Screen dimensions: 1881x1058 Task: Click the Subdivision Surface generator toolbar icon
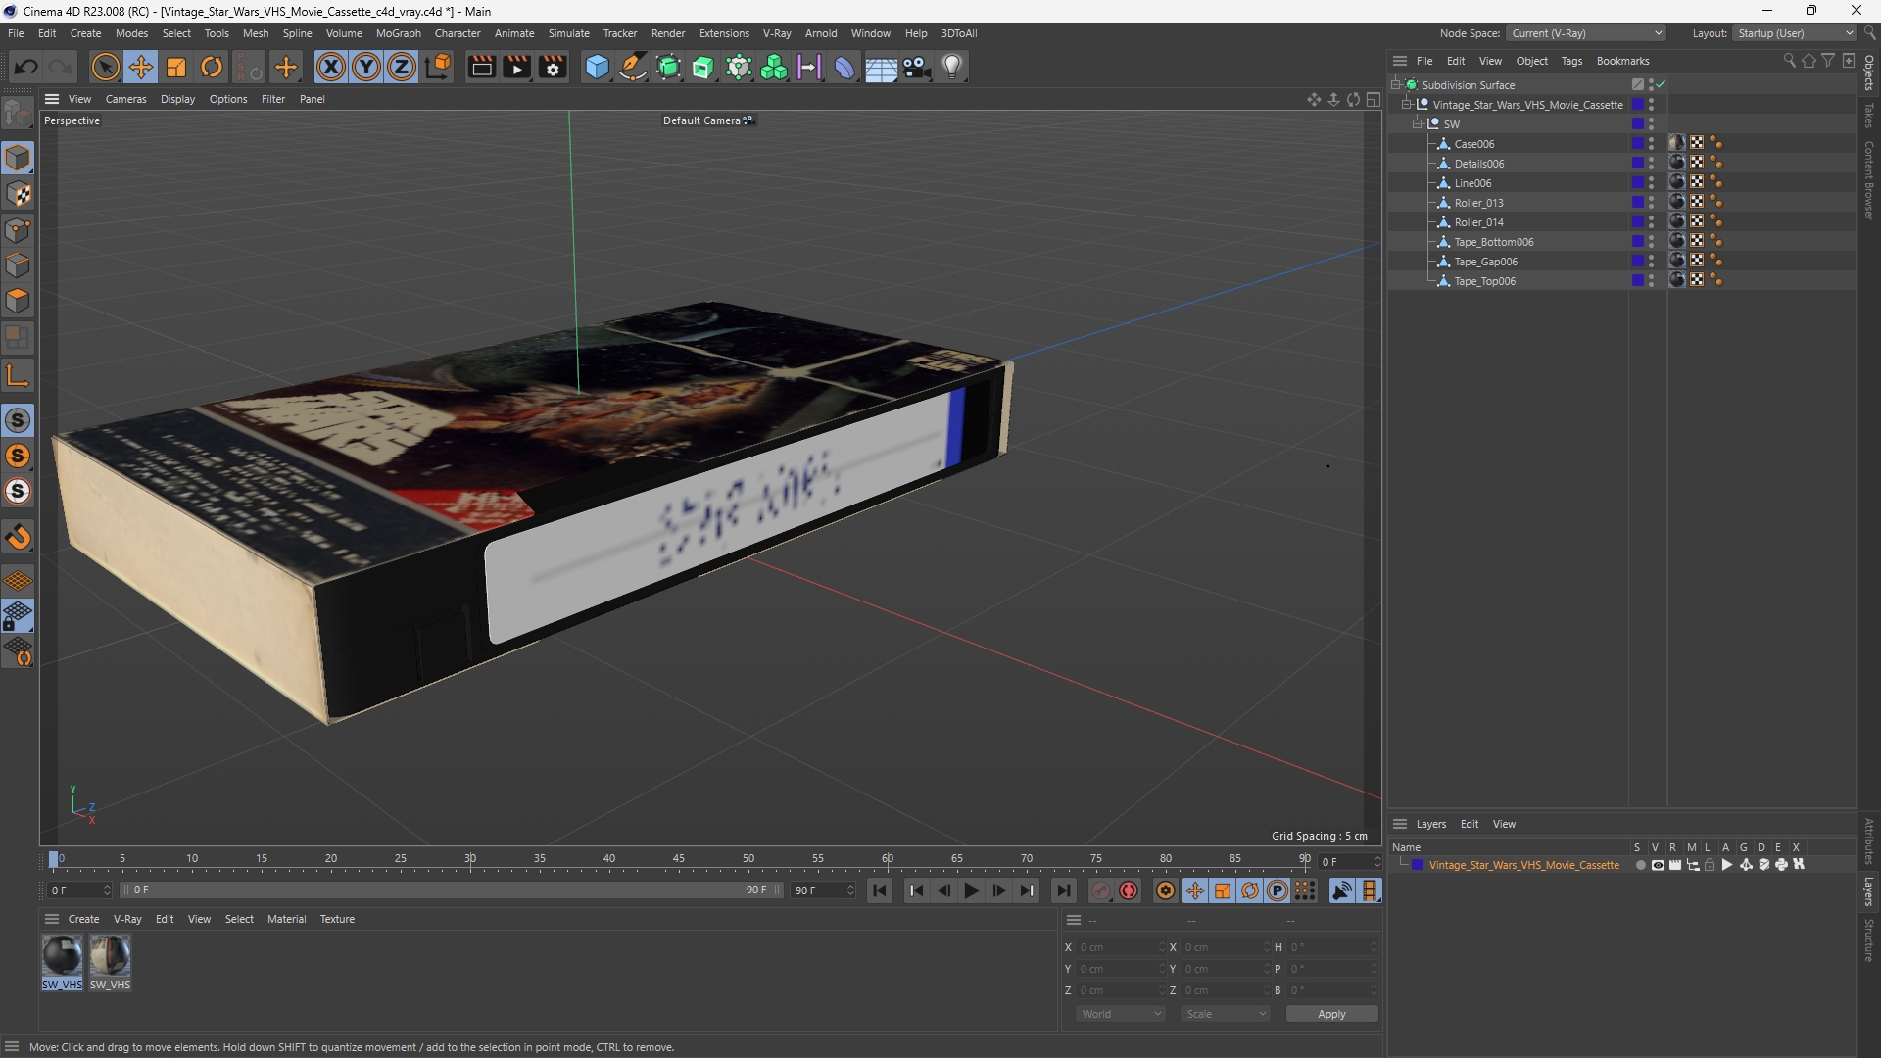pyautogui.click(x=669, y=67)
